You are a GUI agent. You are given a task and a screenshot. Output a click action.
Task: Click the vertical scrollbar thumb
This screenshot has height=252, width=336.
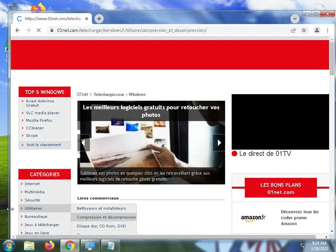[x=332, y=58]
